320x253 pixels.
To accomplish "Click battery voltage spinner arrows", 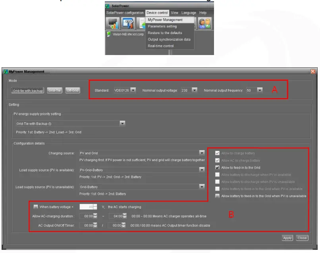I will (x=95, y=207).
